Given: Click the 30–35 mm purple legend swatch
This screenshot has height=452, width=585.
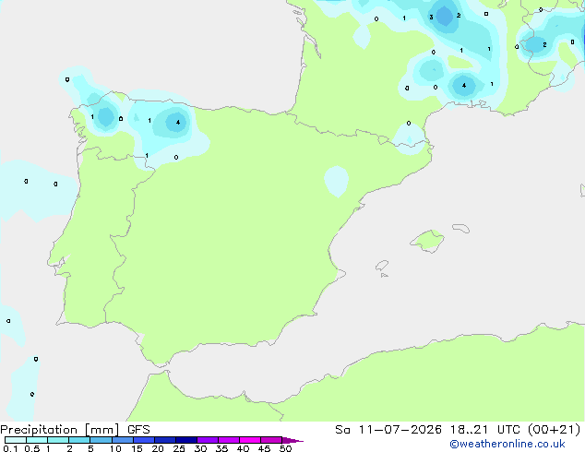Looking at the screenshot, I should (208, 440).
